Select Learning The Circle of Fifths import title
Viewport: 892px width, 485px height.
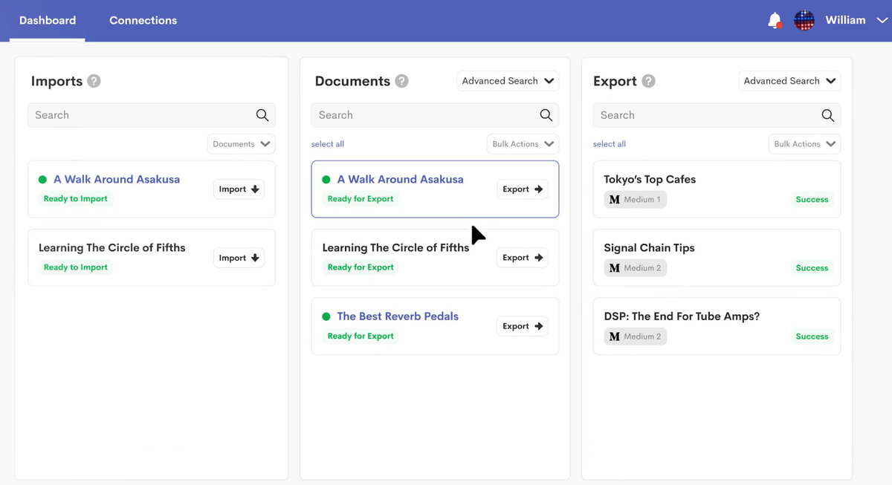(112, 248)
